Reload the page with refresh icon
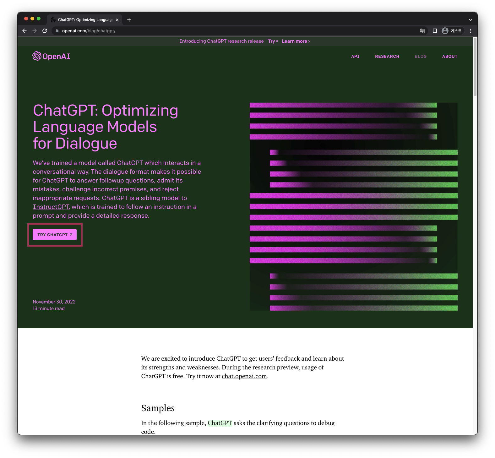The height and width of the screenshot is (458, 495). (45, 31)
